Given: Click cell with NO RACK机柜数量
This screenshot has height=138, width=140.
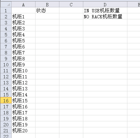Looking at the screenshot, I should point(105,16).
